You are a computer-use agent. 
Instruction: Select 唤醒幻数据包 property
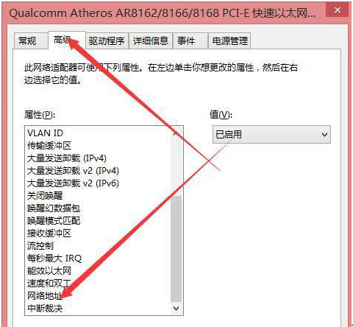(x=54, y=208)
